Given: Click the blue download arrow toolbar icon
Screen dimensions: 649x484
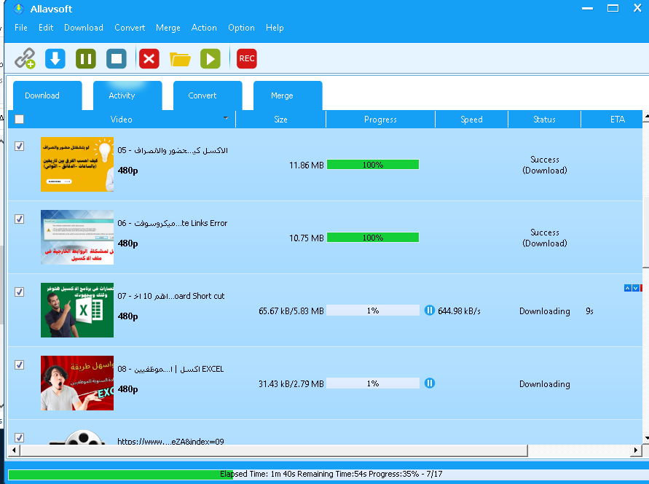Looking at the screenshot, I should (x=55, y=58).
